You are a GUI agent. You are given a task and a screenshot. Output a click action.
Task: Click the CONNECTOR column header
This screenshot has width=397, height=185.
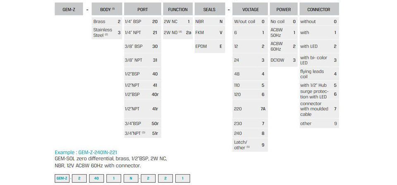coord(319,9)
